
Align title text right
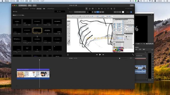pos(100,12)
